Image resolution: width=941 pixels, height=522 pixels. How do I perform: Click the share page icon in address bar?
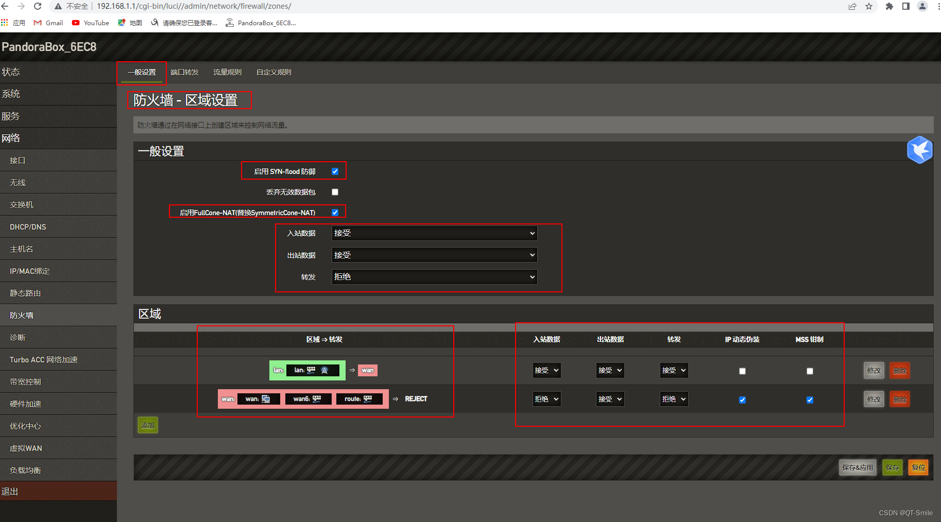pos(852,6)
